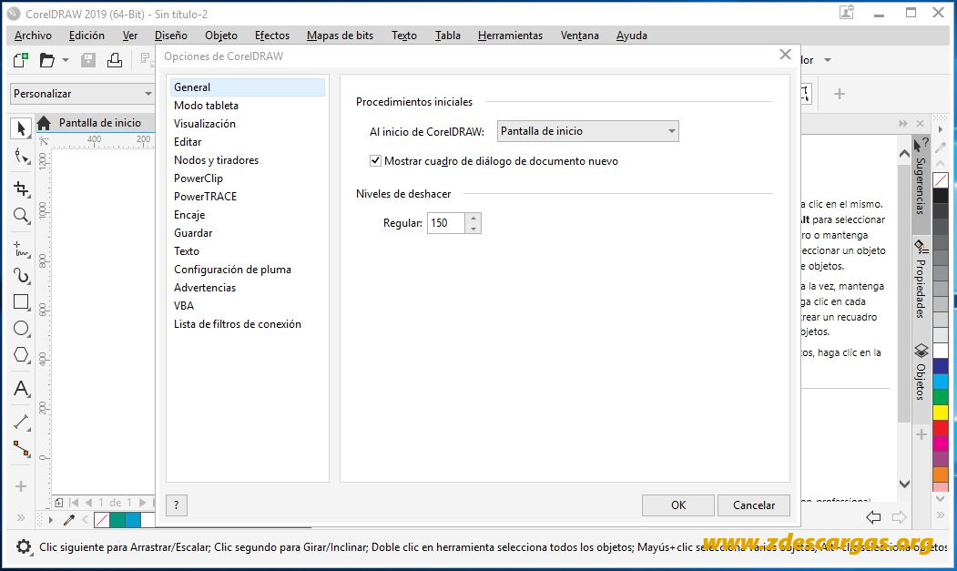Open the Ayuda menu

point(632,36)
